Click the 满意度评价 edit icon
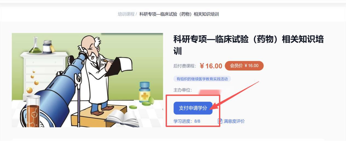The width and height of the screenshot is (346, 141). click(x=220, y=121)
